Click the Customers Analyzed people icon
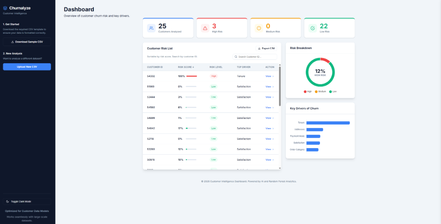 tap(151, 28)
